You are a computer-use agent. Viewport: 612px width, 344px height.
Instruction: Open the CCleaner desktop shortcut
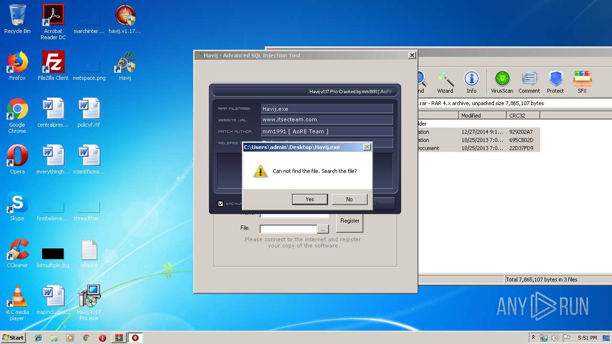click(17, 253)
